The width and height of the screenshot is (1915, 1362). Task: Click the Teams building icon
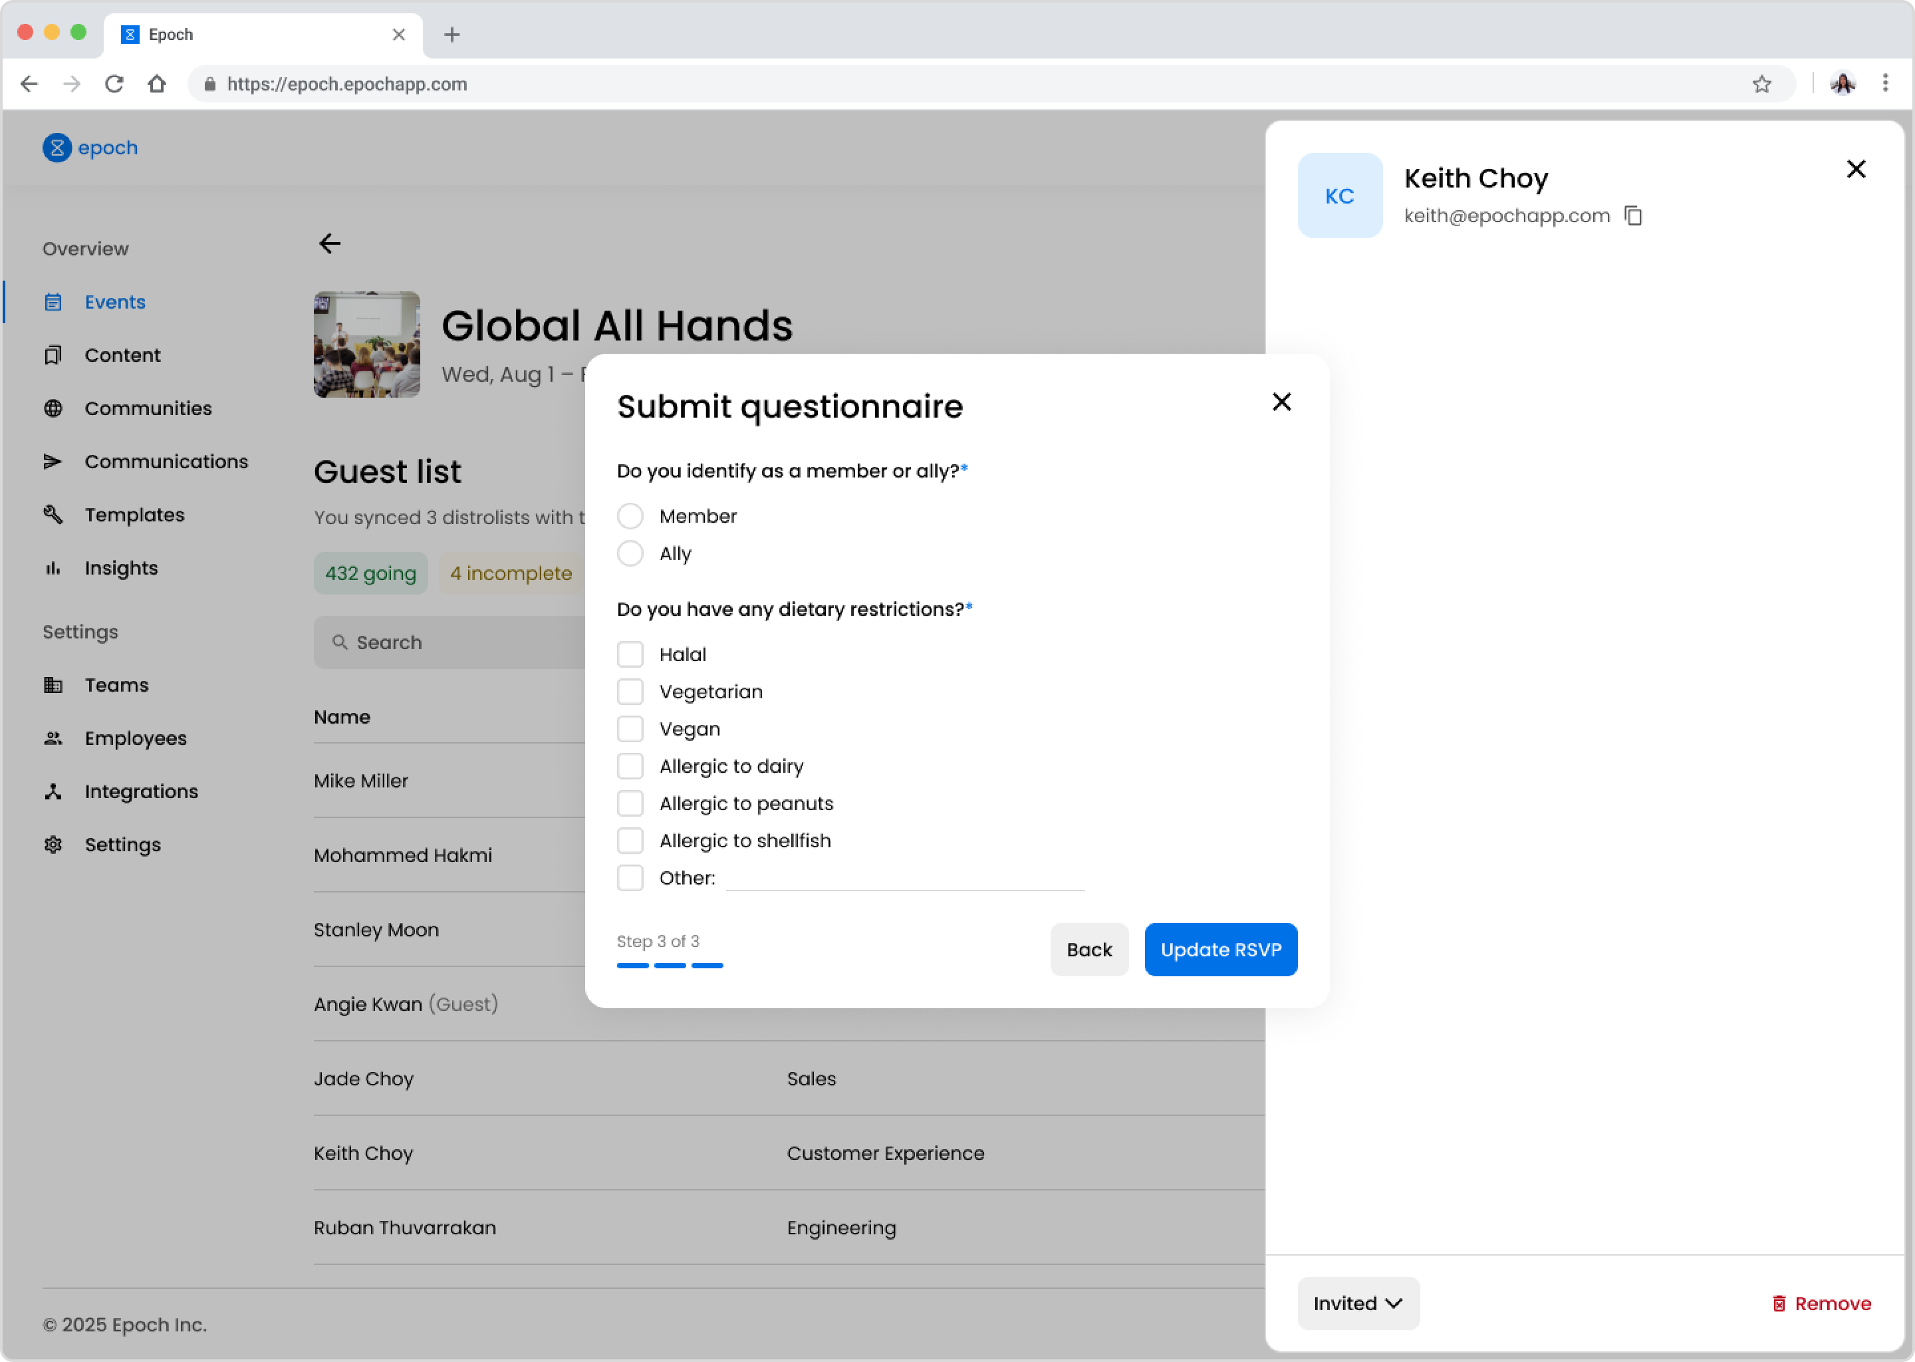(53, 685)
